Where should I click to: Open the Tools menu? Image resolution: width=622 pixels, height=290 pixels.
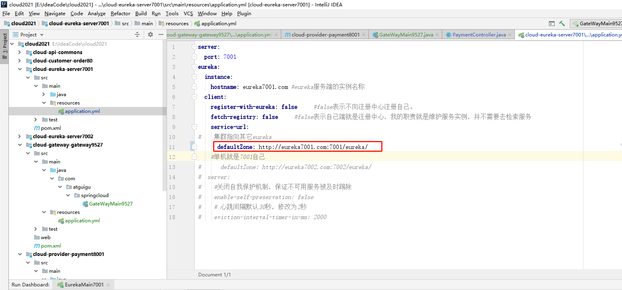[172, 13]
